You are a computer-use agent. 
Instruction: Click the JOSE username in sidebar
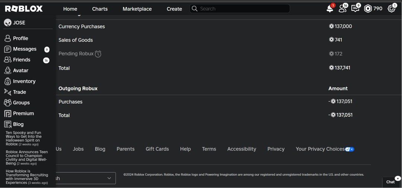click(x=19, y=23)
